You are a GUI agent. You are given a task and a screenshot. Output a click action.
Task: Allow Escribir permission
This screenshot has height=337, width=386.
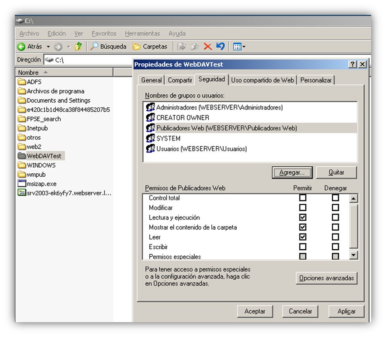tap(303, 247)
